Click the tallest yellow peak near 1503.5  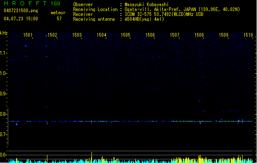(92, 157)
